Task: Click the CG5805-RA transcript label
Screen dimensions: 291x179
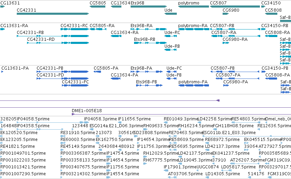Action: tap(102, 26)
